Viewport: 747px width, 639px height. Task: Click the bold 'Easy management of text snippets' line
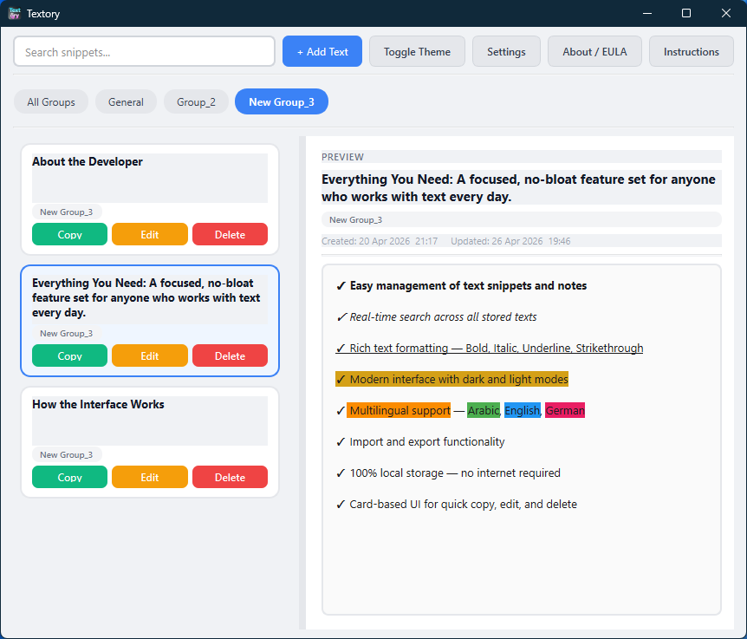[461, 285]
